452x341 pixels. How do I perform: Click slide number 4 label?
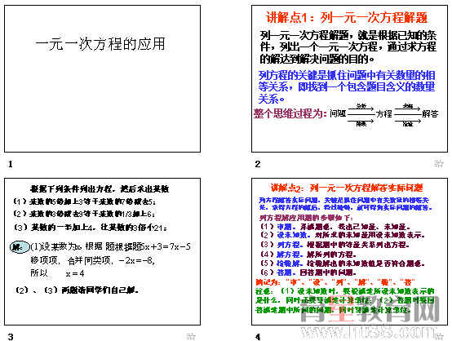click(x=258, y=337)
